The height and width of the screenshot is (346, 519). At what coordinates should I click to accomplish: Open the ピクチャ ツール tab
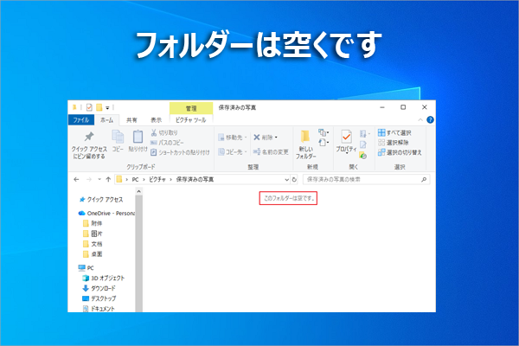191,120
